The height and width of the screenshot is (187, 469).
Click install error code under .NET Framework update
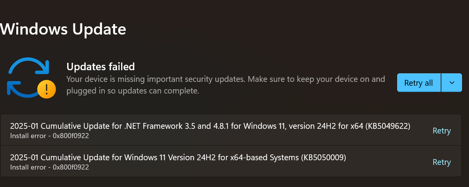(50, 136)
